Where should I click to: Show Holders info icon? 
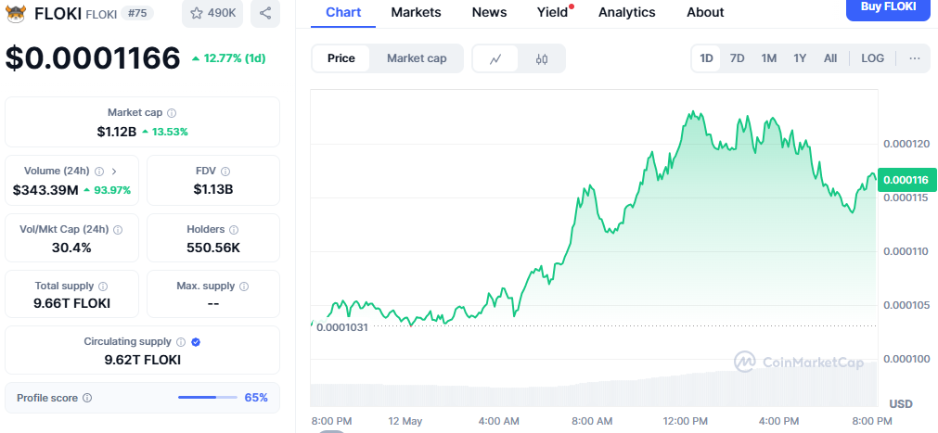(x=234, y=230)
